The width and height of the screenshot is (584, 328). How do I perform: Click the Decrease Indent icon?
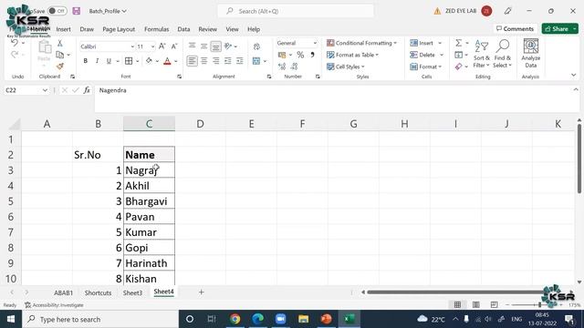pyautogui.click(x=228, y=61)
